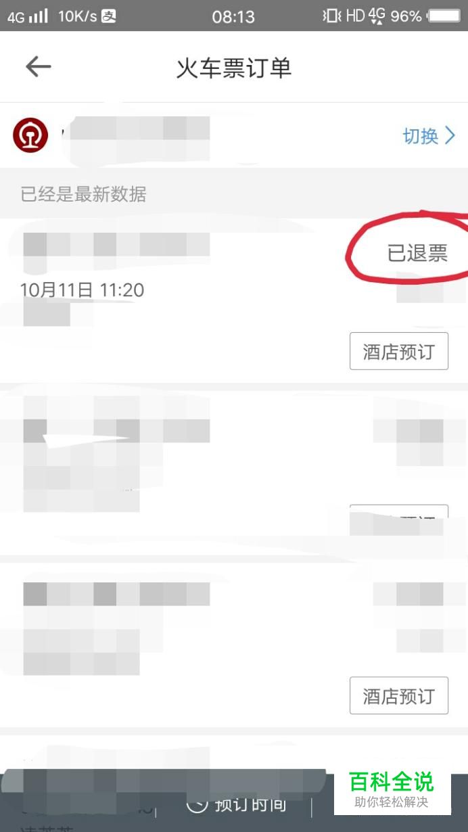Image resolution: width=468 pixels, height=832 pixels.
Task: Tap the circled 已退票 status label
Action: pyautogui.click(x=417, y=253)
